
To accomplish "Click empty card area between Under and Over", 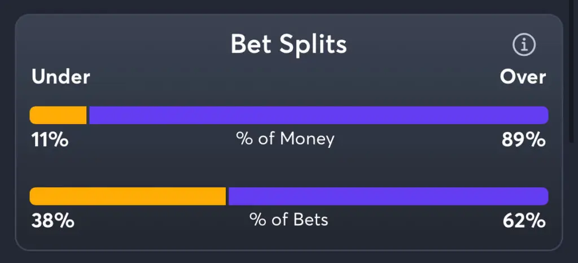I will tap(289, 78).
